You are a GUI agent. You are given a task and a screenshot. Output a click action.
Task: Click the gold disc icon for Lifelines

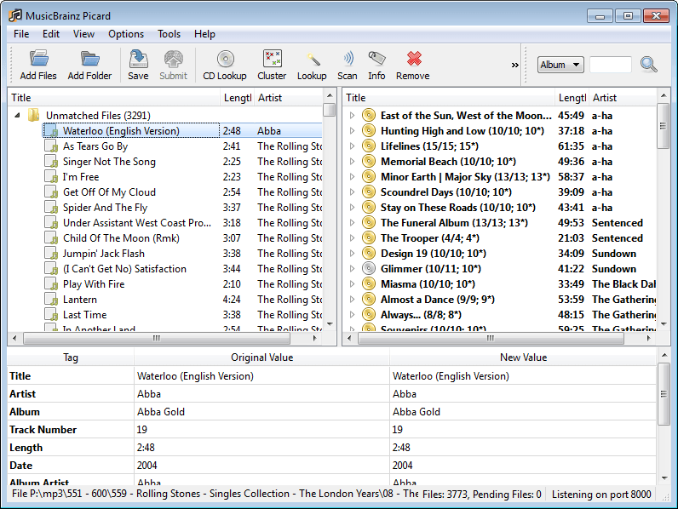(x=369, y=146)
